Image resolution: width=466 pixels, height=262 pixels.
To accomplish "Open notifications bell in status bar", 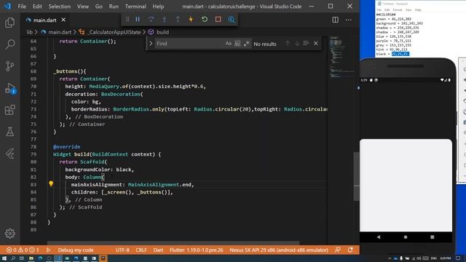I will [350, 250].
